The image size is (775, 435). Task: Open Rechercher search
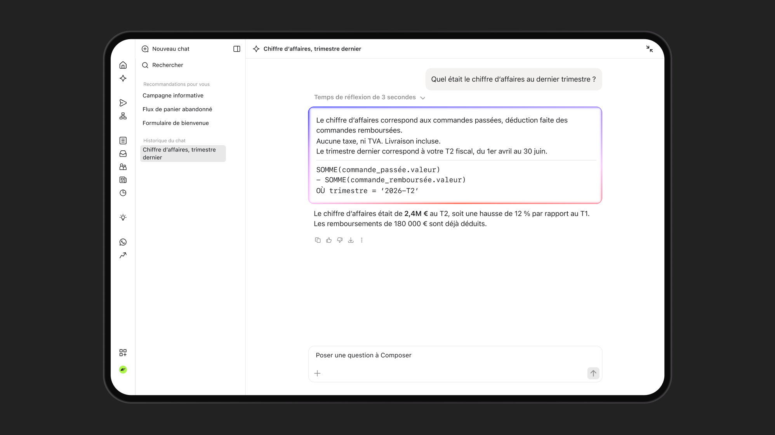click(x=162, y=65)
